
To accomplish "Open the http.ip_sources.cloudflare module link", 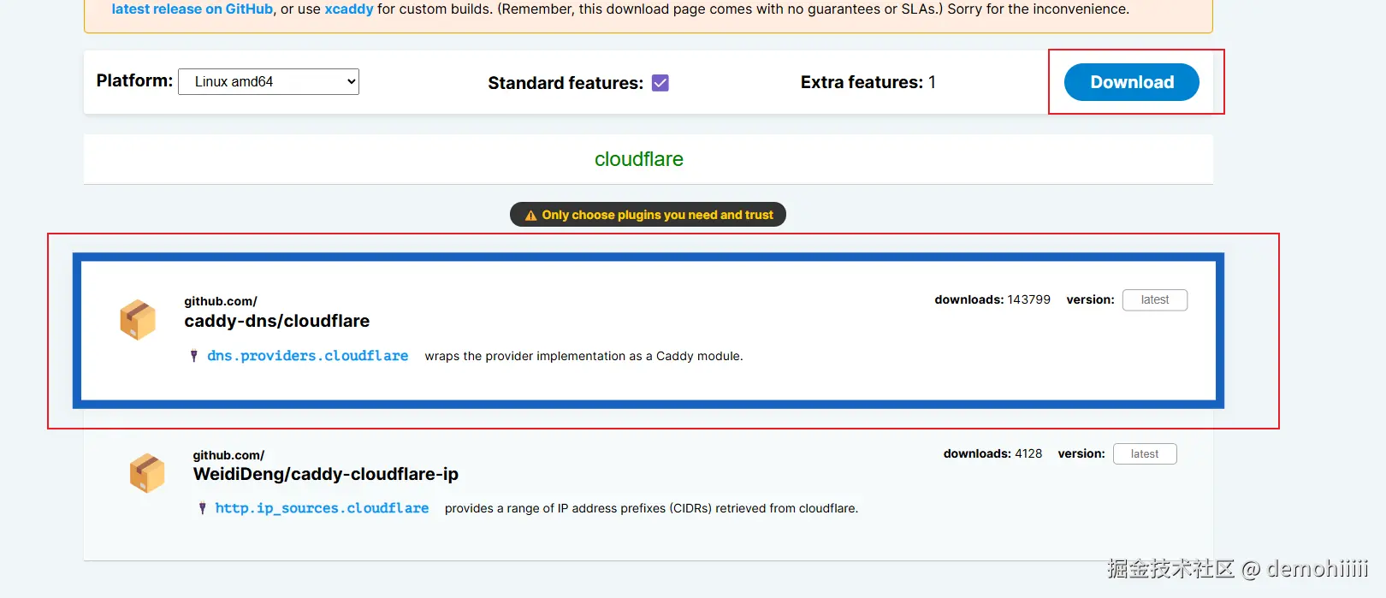I will tap(322, 508).
